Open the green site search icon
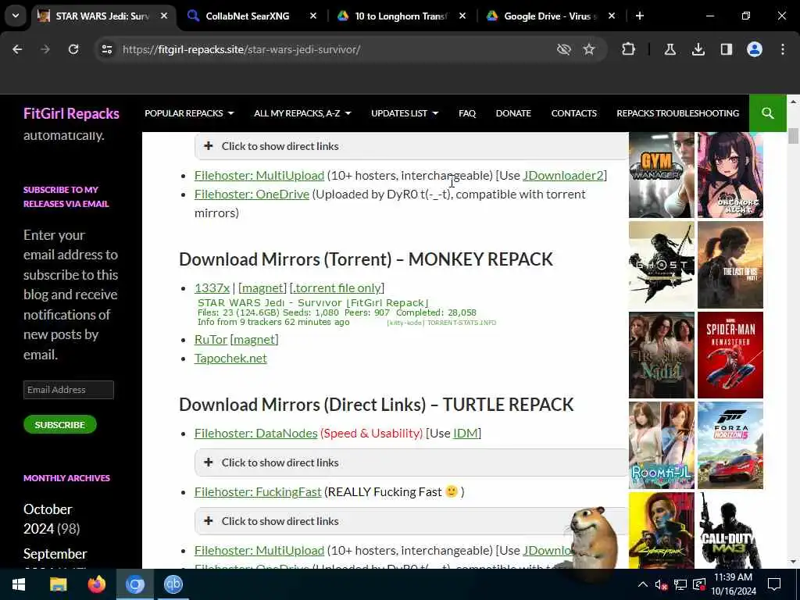800x600 pixels. pos(767,112)
